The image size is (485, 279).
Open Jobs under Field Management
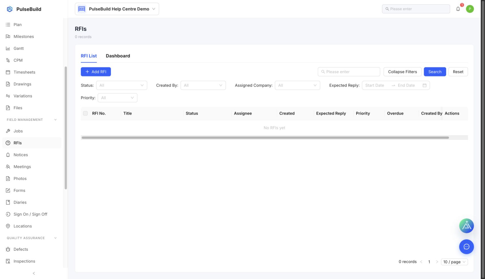(31, 131)
